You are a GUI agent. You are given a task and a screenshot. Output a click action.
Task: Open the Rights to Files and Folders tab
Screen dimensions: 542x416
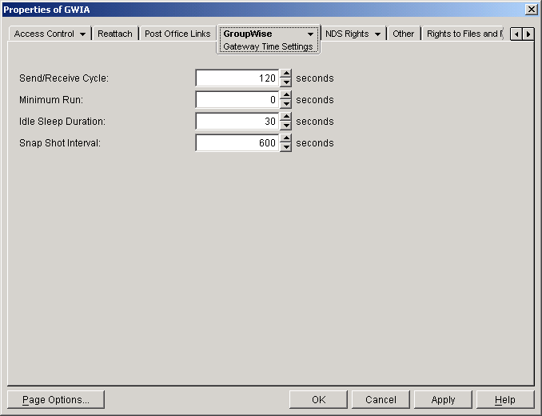tap(462, 34)
